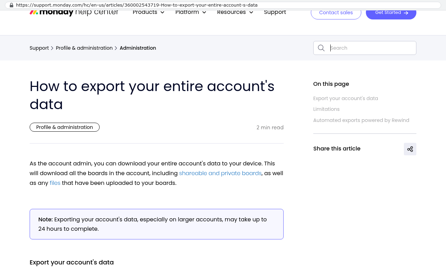Screen dimensions: 446x278
Task: Click the 'Export your account's data' subheading
Action: coord(72,262)
